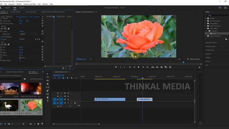The image size is (229, 129).
Task: Select the Pen tool in the toolbar
Action: 48,91
